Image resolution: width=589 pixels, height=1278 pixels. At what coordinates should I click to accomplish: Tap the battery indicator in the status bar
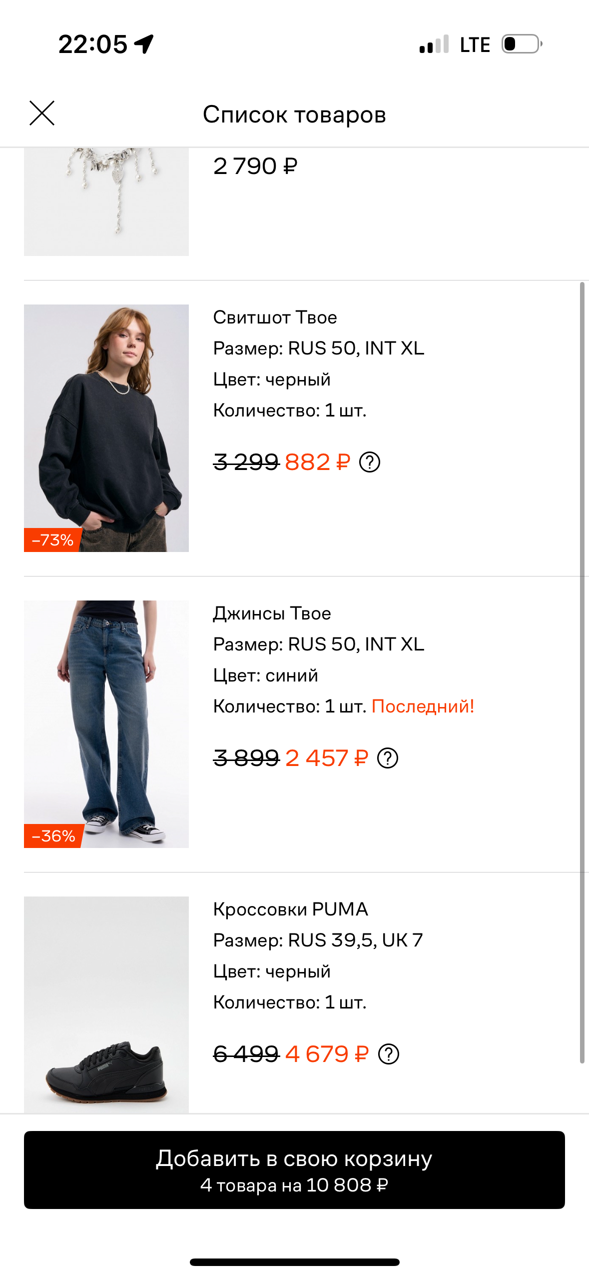pos(520,44)
